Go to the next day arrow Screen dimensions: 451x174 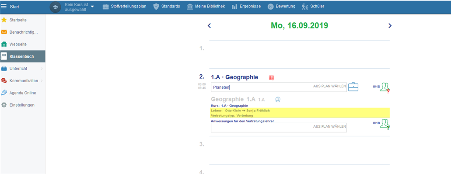click(390, 26)
